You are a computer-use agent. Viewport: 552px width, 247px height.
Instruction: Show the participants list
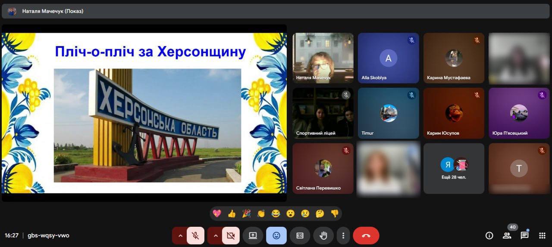(x=507, y=235)
